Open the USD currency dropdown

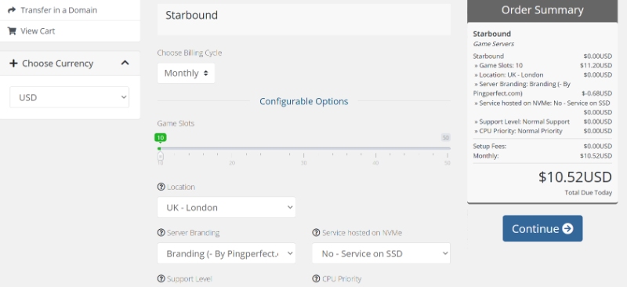pyautogui.click(x=70, y=97)
